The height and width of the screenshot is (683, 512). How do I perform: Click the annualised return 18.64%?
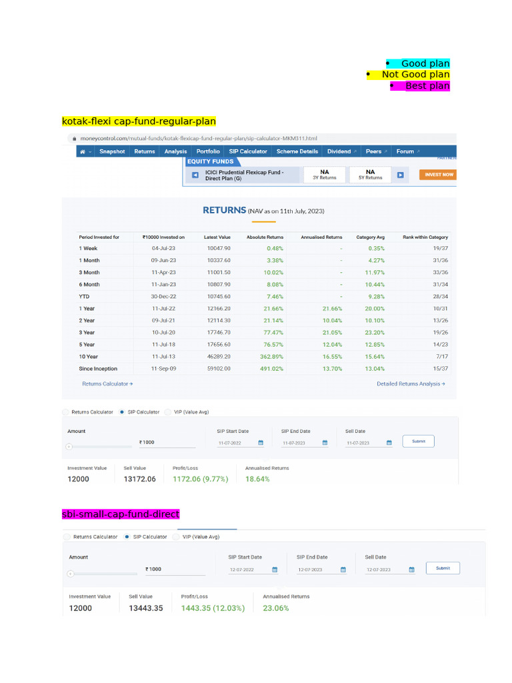[257, 479]
